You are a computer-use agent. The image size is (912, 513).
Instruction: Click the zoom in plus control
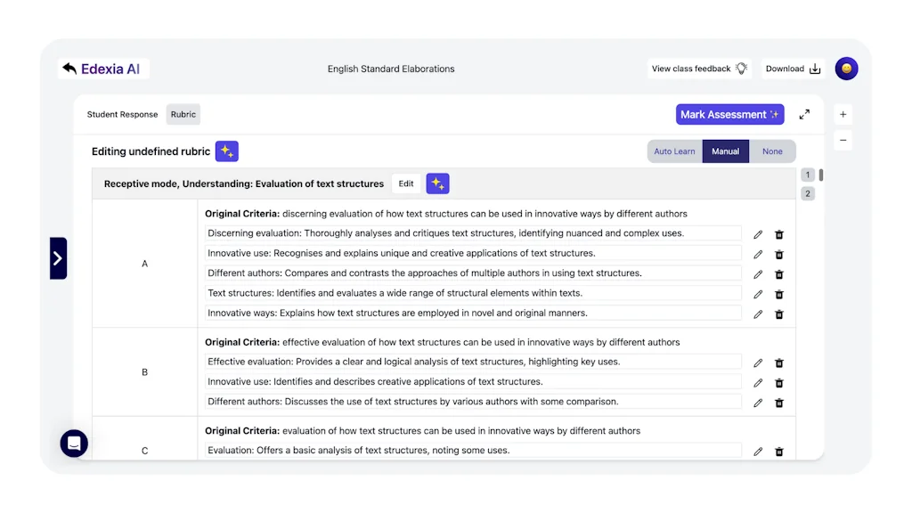[x=843, y=114]
